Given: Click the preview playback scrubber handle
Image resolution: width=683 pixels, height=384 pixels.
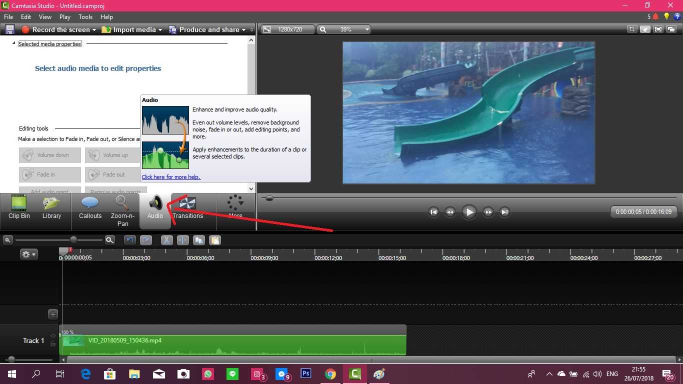Looking at the screenshot, I should 269,198.
